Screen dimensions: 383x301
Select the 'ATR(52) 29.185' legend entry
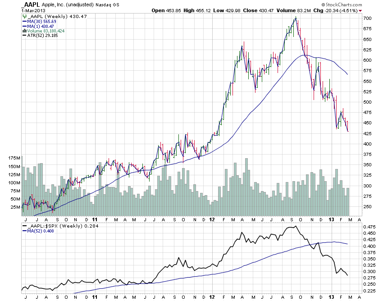[42, 36]
